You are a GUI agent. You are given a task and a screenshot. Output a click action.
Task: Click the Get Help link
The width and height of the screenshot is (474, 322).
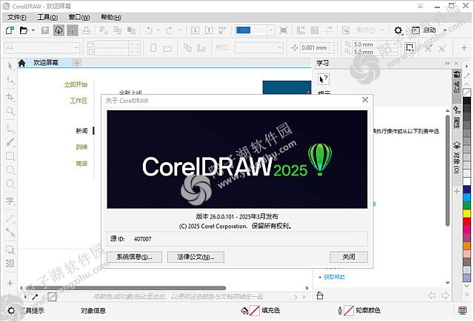(x=334, y=277)
